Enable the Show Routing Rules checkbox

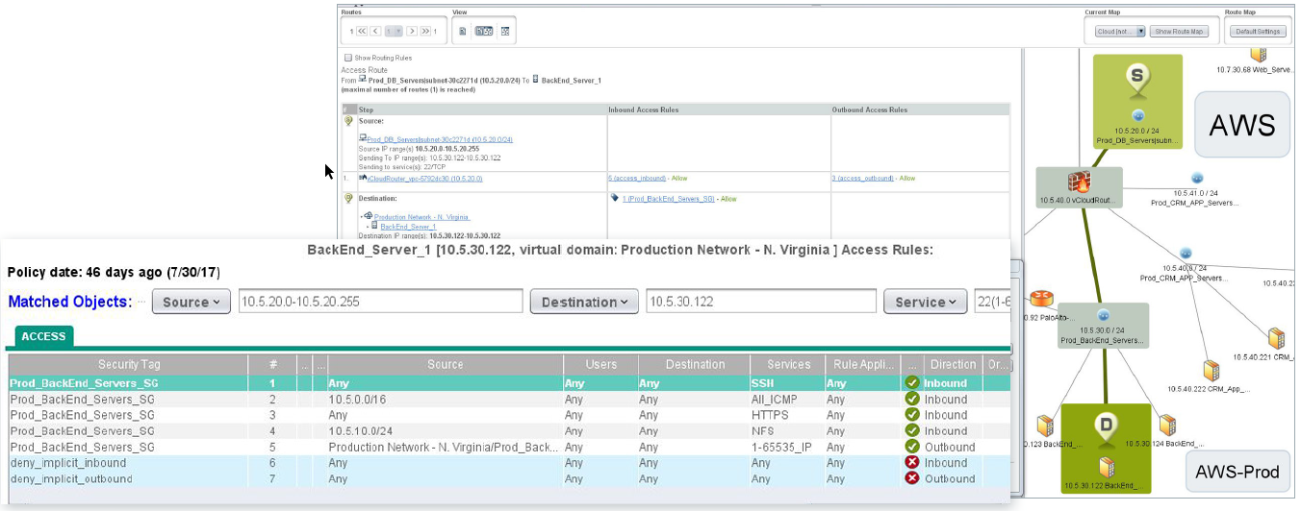pyautogui.click(x=348, y=58)
